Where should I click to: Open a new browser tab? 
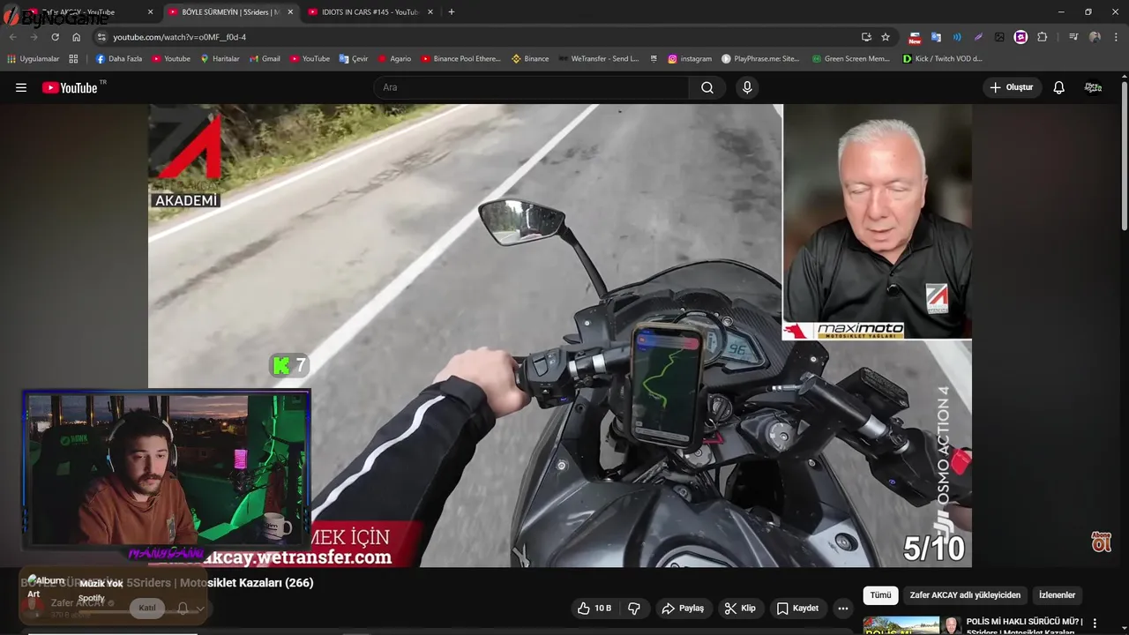pyautogui.click(x=452, y=12)
